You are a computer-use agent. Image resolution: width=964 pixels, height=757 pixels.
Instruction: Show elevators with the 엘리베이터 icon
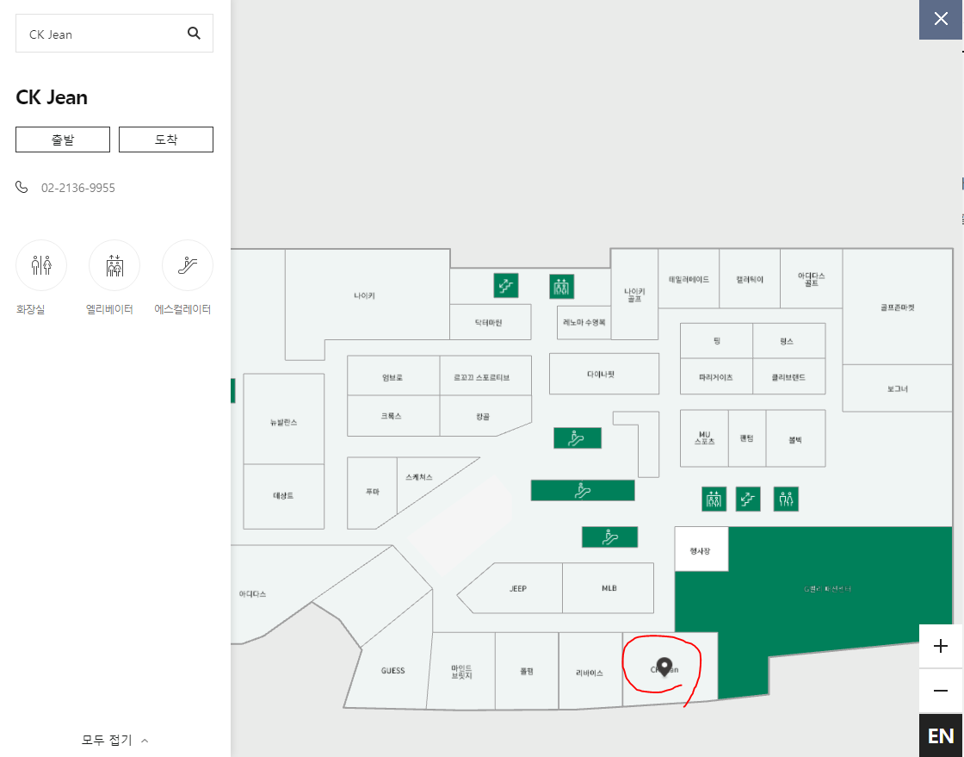tap(114, 265)
